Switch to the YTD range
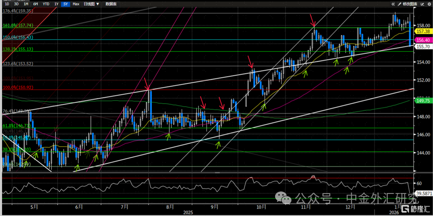 (x=45, y=4)
